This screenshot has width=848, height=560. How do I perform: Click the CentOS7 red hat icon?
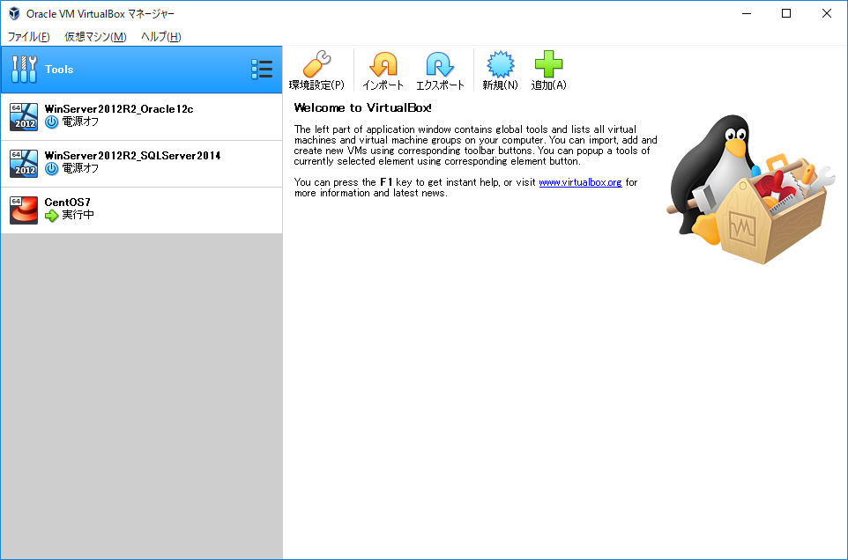(x=24, y=210)
